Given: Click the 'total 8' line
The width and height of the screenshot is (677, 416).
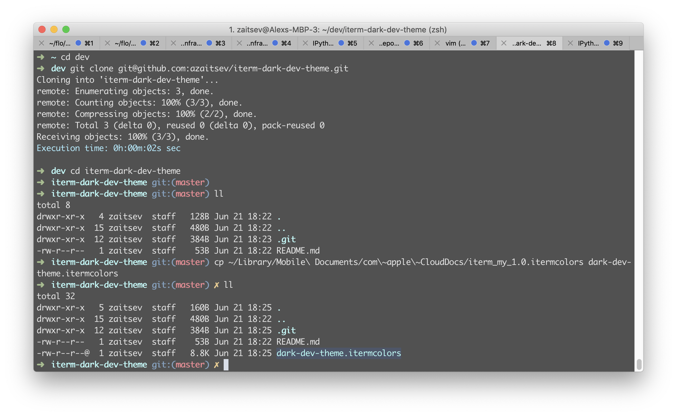Looking at the screenshot, I should tap(53, 205).
